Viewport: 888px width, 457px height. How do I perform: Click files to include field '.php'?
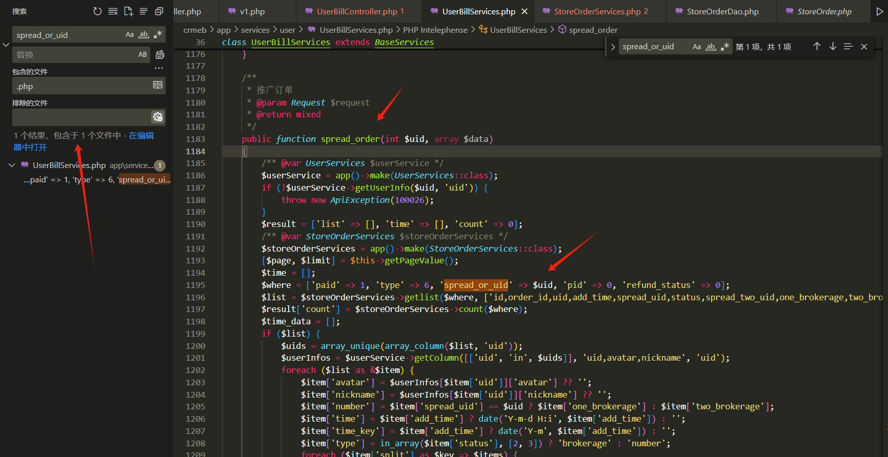(x=81, y=86)
